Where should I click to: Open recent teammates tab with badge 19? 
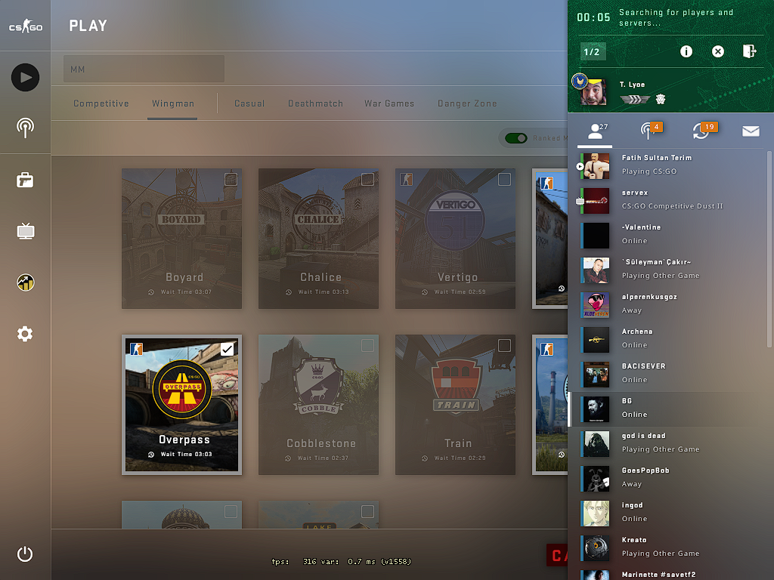[704, 131]
